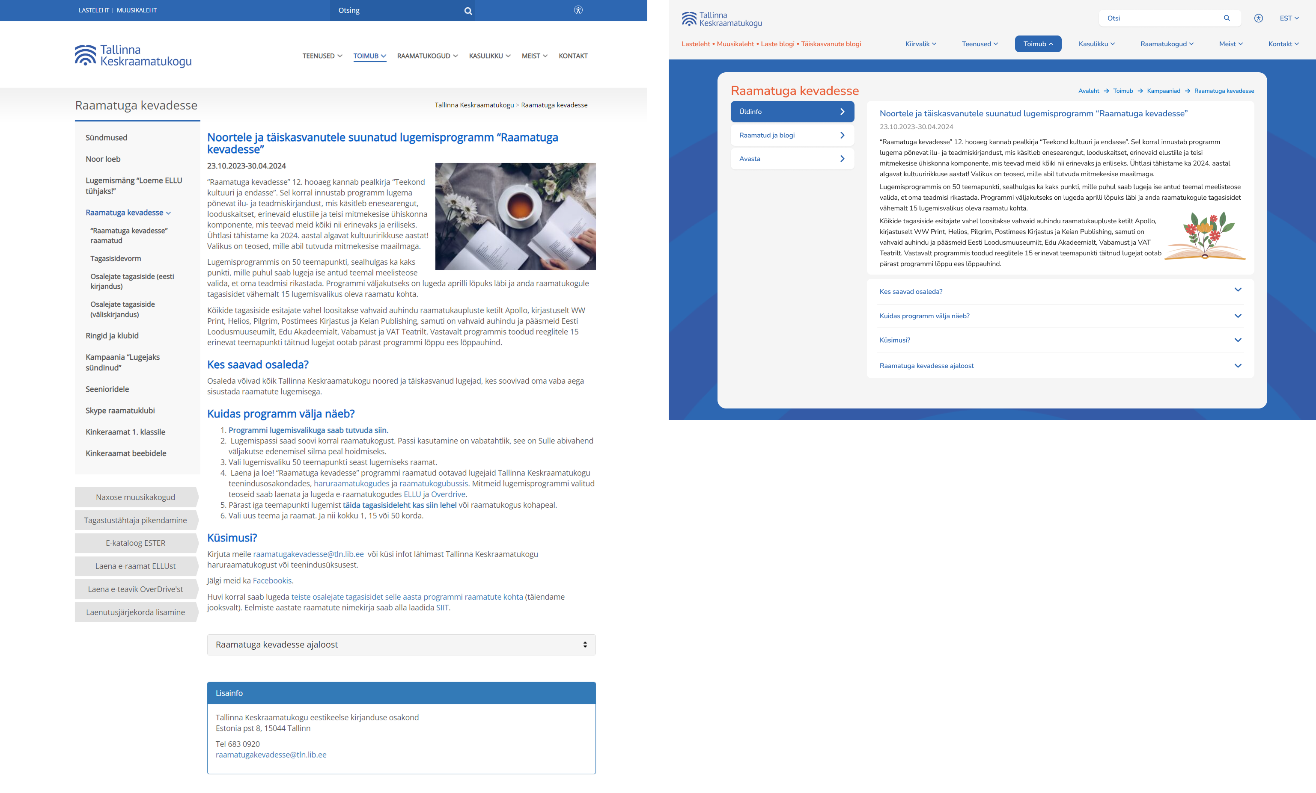The height and width of the screenshot is (793, 1316).
Task: Click the magnifier icon in the Otsi field
Action: point(1227,18)
